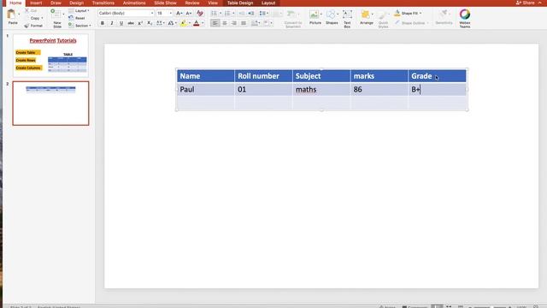Decrease font size with the small A icon

click(x=189, y=14)
